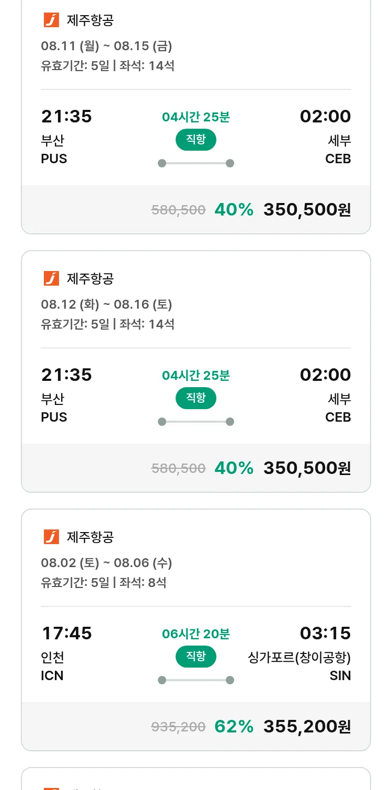Click Jeju Air logo on 08.11 flight card

tap(51, 20)
